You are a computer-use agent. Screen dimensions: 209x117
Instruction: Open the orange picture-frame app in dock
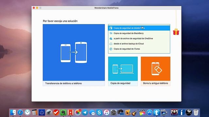click(128, 112)
